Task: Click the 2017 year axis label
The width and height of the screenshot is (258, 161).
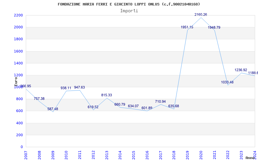Action: click(161, 155)
